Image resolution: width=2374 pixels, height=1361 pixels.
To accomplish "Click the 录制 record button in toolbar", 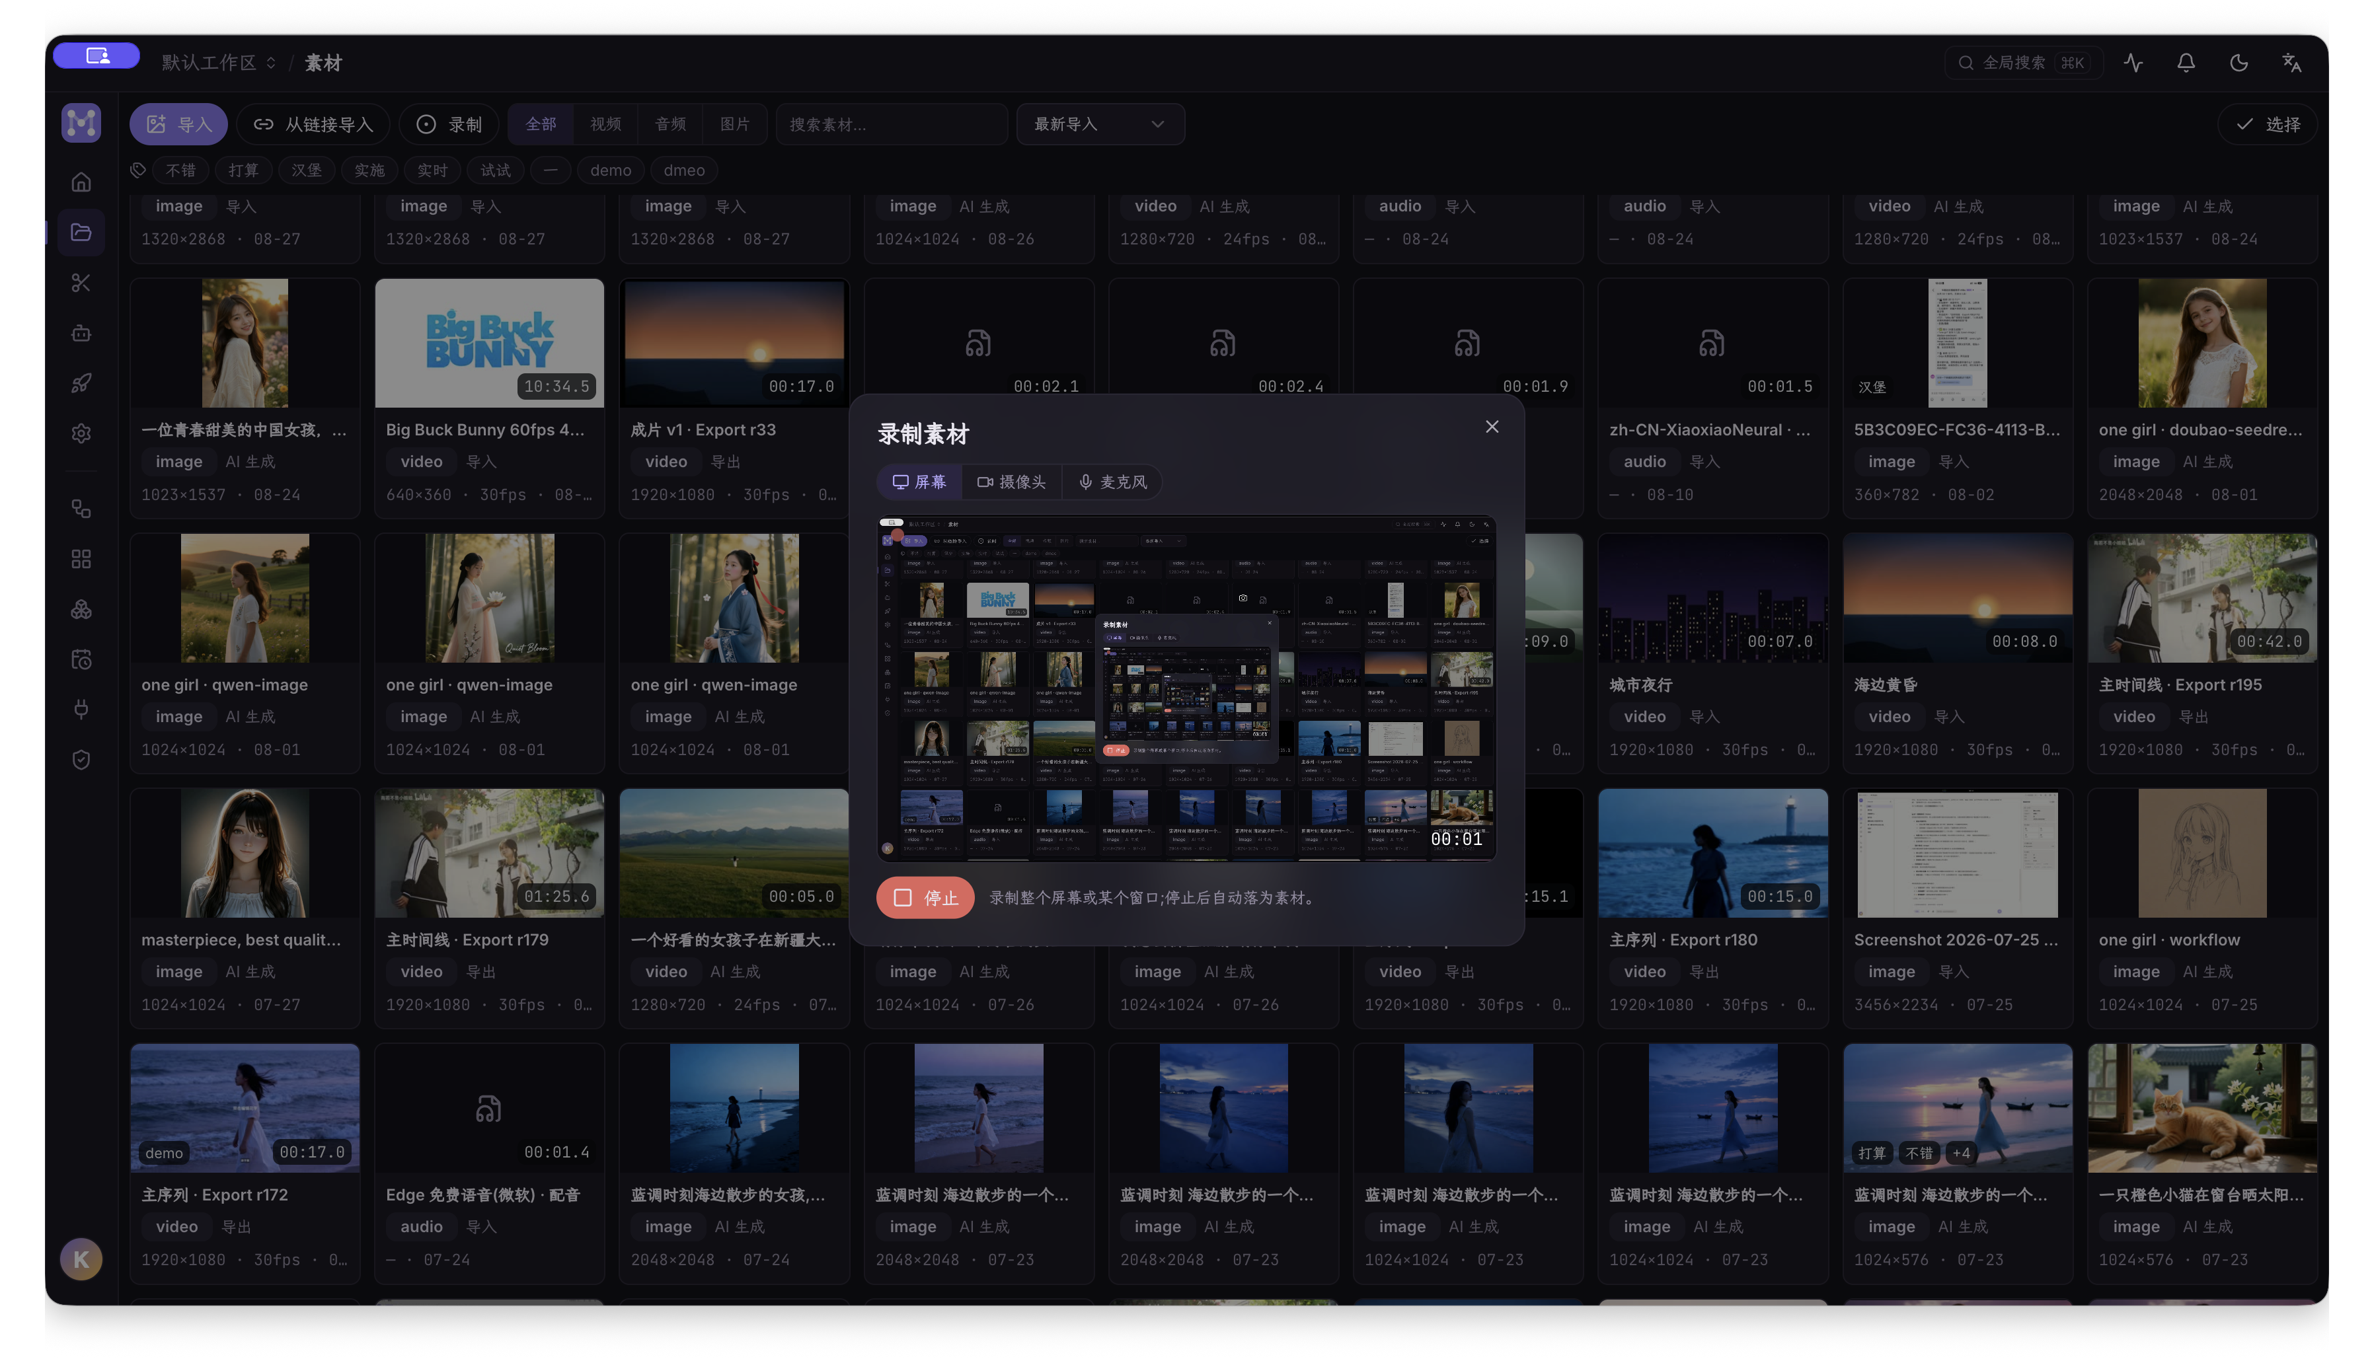I will click(x=449, y=124).
